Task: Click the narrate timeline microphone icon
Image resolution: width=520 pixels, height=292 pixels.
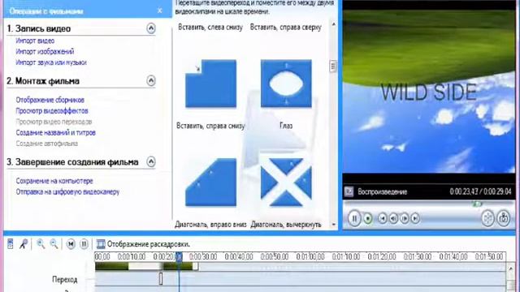Action: (x=24, y=244)
